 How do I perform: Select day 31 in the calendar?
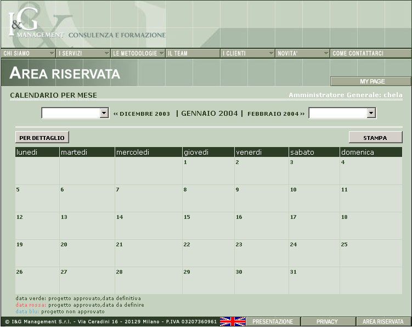pos(294,272)
